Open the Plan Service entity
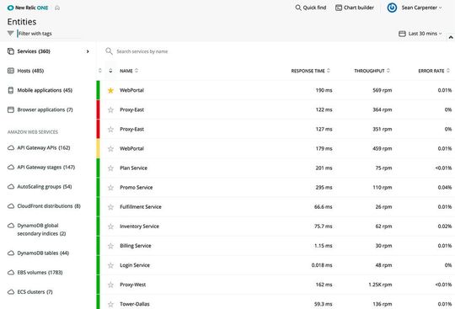Image resolution: width=455 pixels, height=309 pixels. pyautogui.click(x=133, y=168)
